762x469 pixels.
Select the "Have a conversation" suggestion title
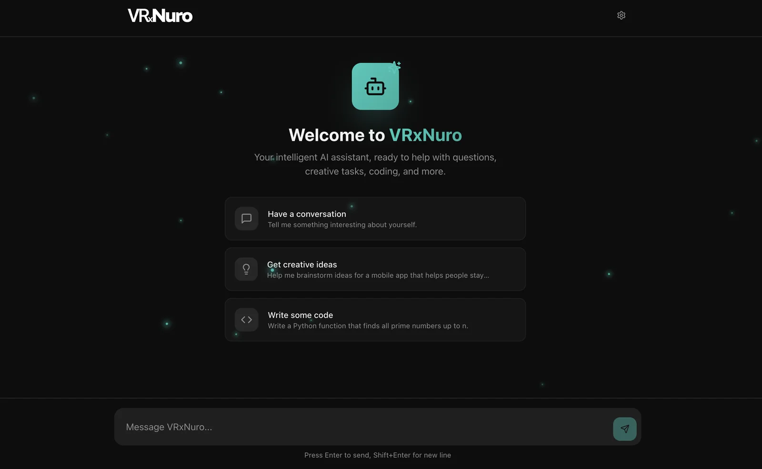(x=307, y=214)
